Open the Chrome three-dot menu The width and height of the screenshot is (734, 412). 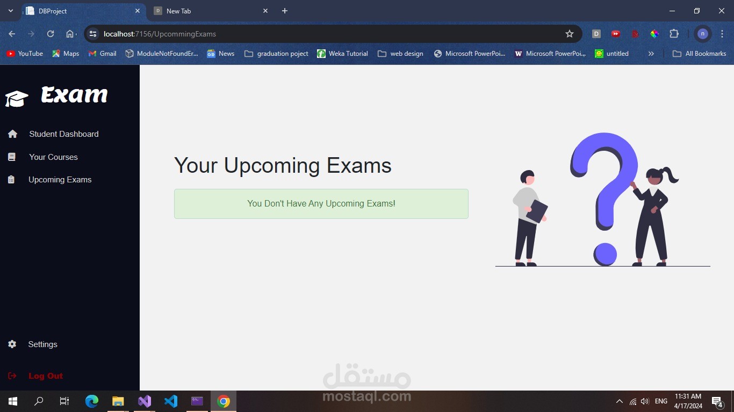tap(723, 33)
